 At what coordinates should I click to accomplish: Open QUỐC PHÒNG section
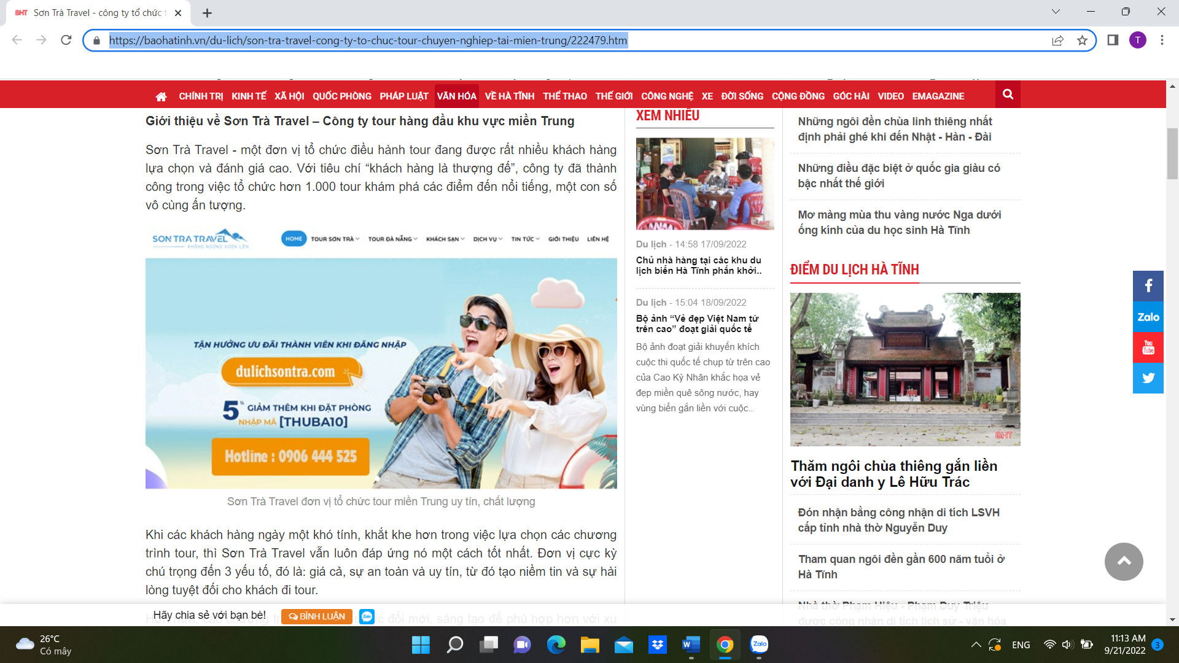[x=342, y=96]
